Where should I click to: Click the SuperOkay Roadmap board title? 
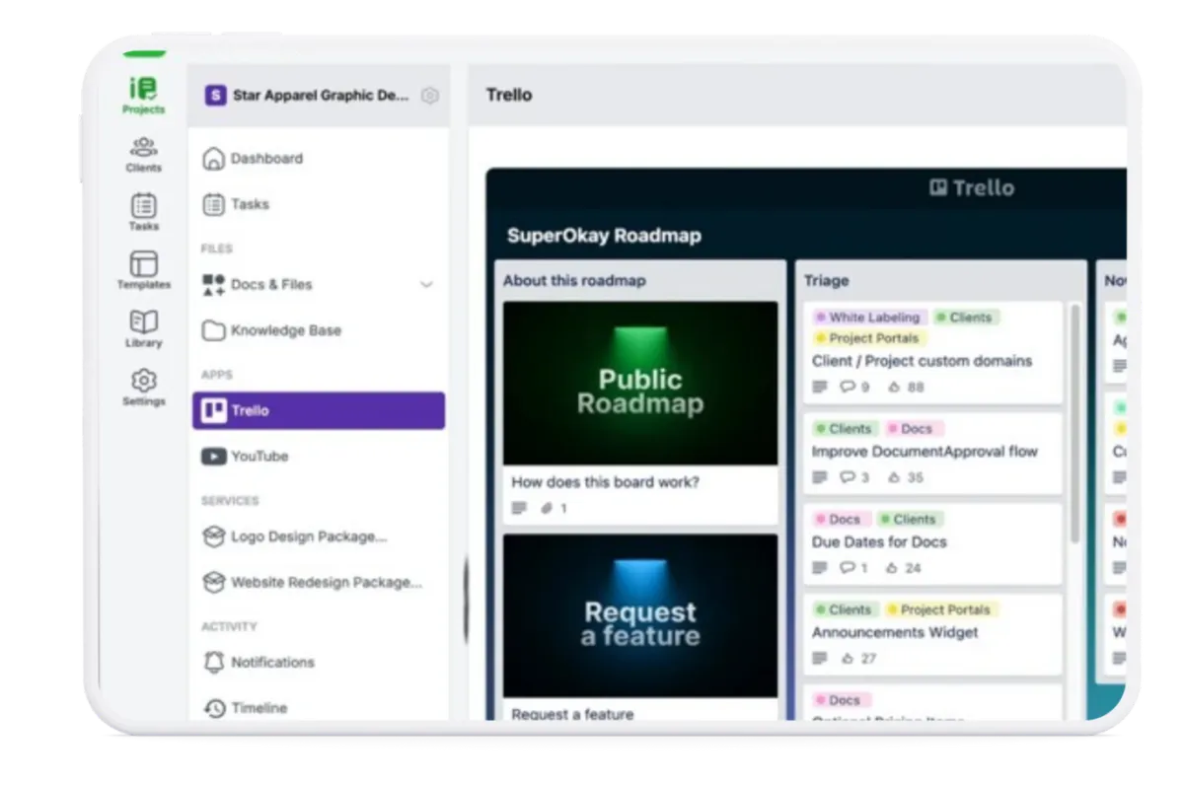(604, 236)
